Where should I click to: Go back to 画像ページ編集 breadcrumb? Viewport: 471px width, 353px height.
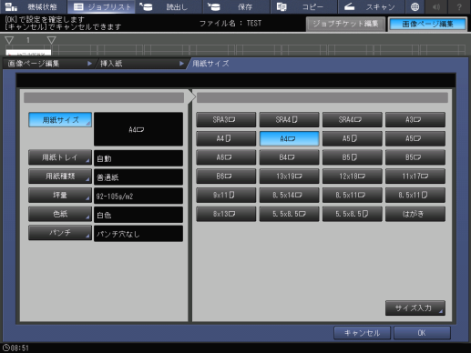(49, 64)
